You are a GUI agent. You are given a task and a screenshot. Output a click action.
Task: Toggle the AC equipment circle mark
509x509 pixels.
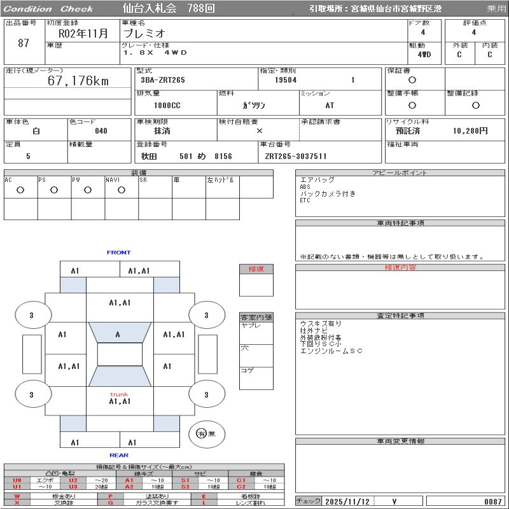point(20,190)
